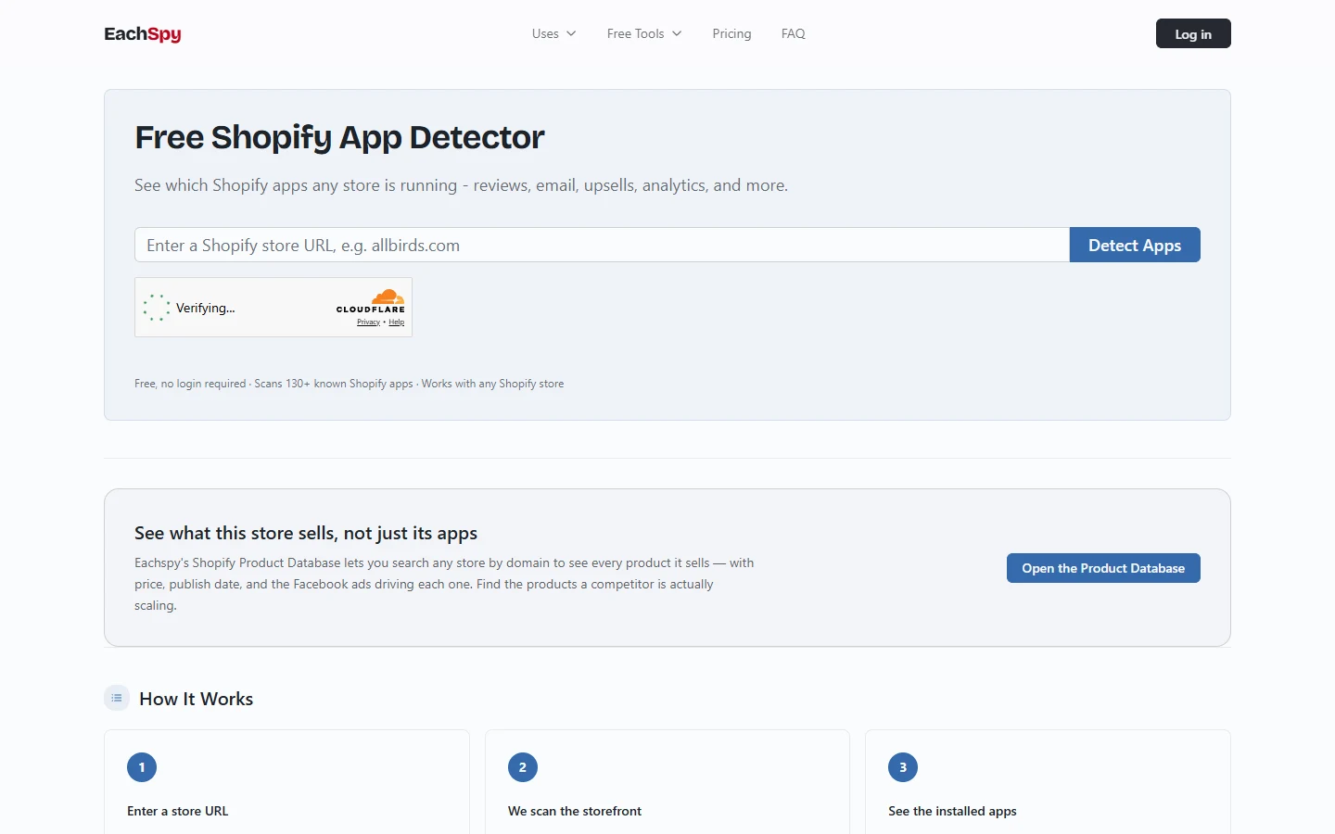Click the subtitle about which Shopify apps
The image size is (1335, 834).
pos(461,185)
